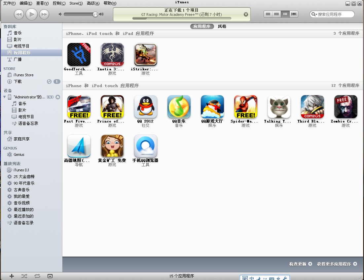Open the 高级(A) menu

tap(93, 3)
